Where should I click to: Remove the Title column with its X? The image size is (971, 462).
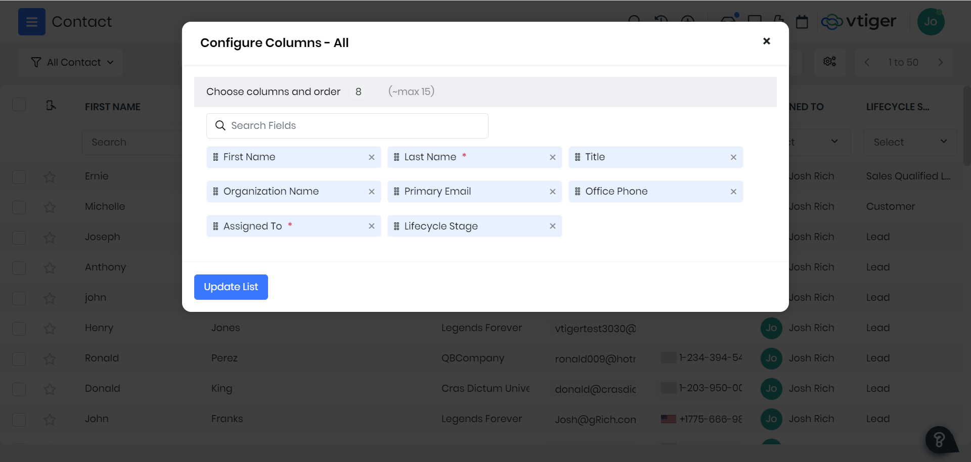tap(733, 157)
